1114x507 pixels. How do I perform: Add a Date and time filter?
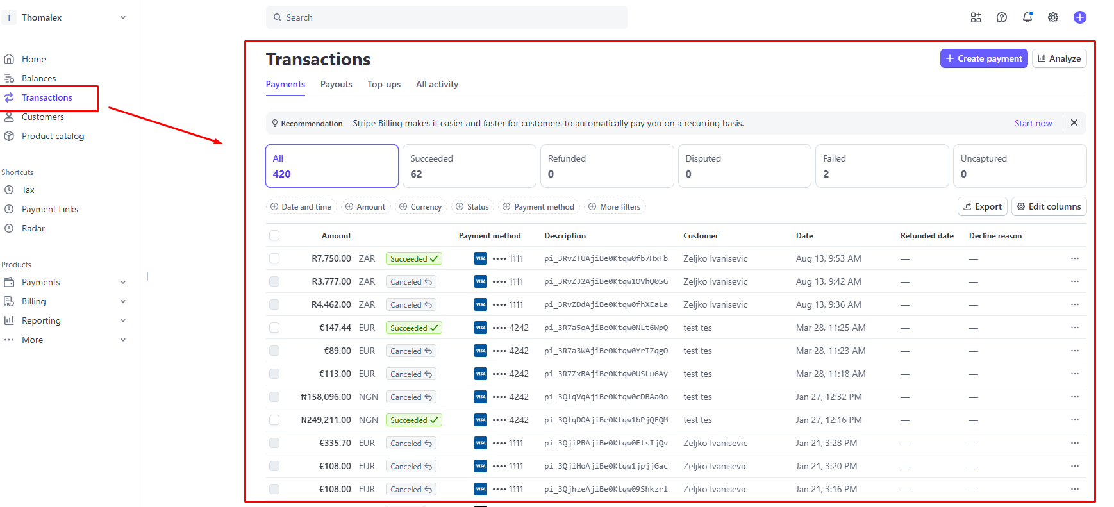pyautogui.click(x=301, y=206)
